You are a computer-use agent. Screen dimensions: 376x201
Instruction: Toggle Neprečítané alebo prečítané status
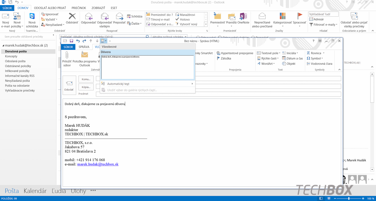[262, 20]
